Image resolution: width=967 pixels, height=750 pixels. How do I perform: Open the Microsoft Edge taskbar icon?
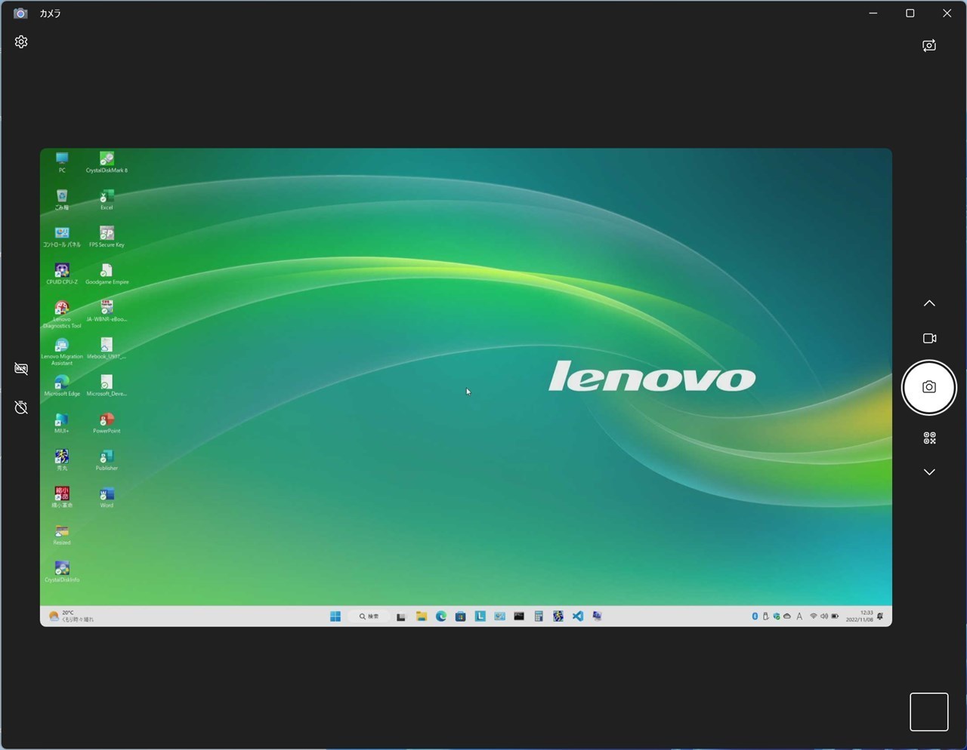[x=440, y=616]
